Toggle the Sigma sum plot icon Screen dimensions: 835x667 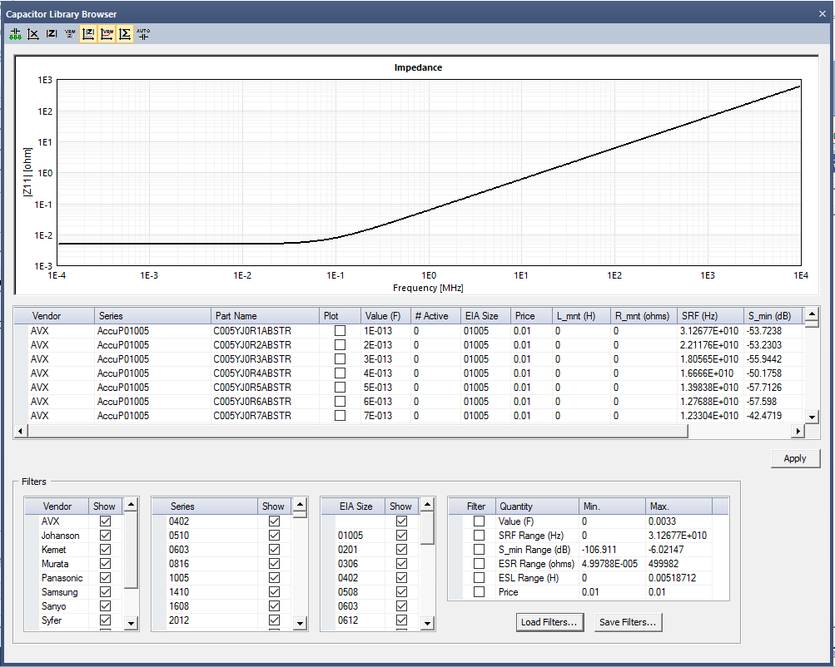[125, 34]
